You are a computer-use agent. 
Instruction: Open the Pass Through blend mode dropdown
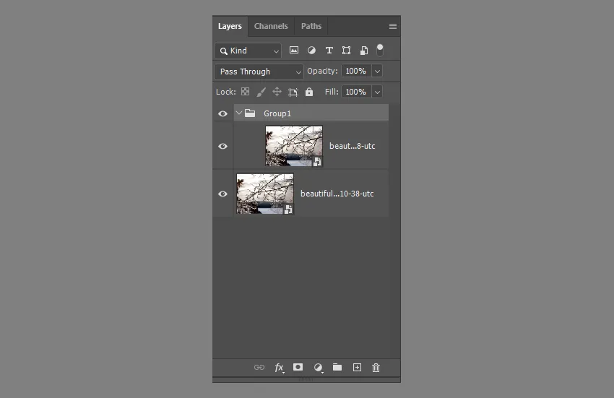259,72
